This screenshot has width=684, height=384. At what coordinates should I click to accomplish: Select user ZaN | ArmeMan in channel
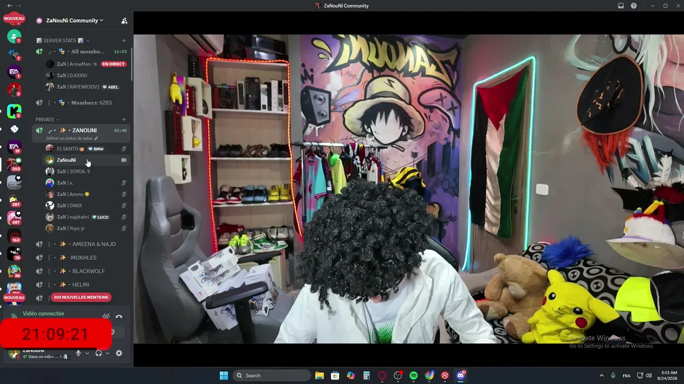(87, 64)
